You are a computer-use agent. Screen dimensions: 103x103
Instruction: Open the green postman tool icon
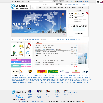[14, 53]
